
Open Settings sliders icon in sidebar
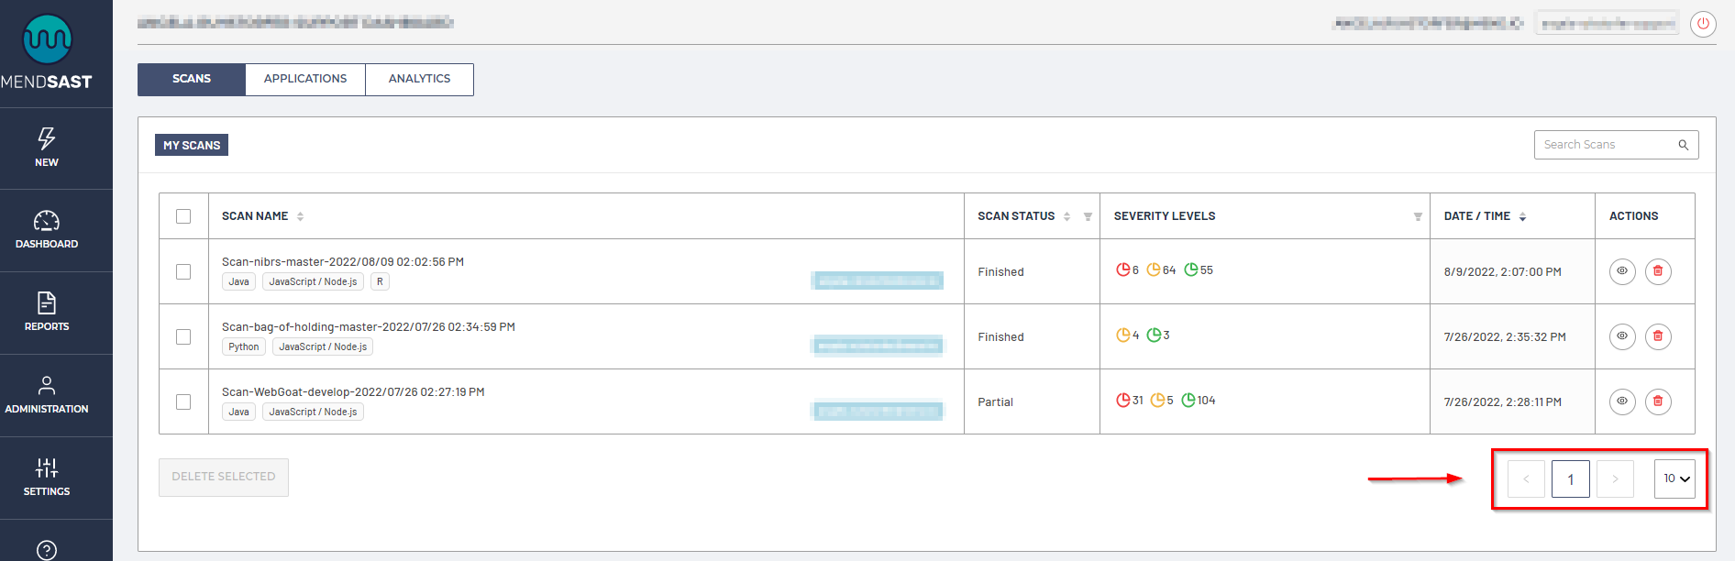[x=47, y=468]
